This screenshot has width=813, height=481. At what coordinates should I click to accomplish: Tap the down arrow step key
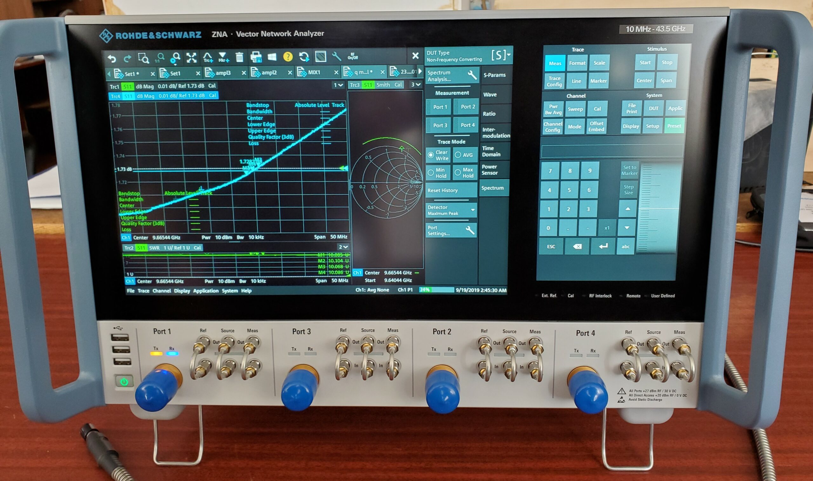tap(627, 227)
